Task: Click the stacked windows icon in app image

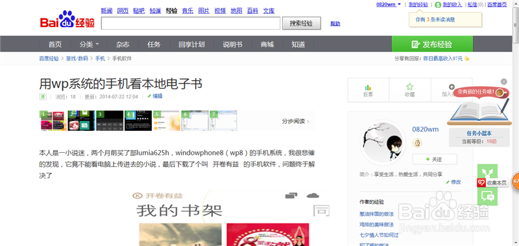Action: pos(291,196)
